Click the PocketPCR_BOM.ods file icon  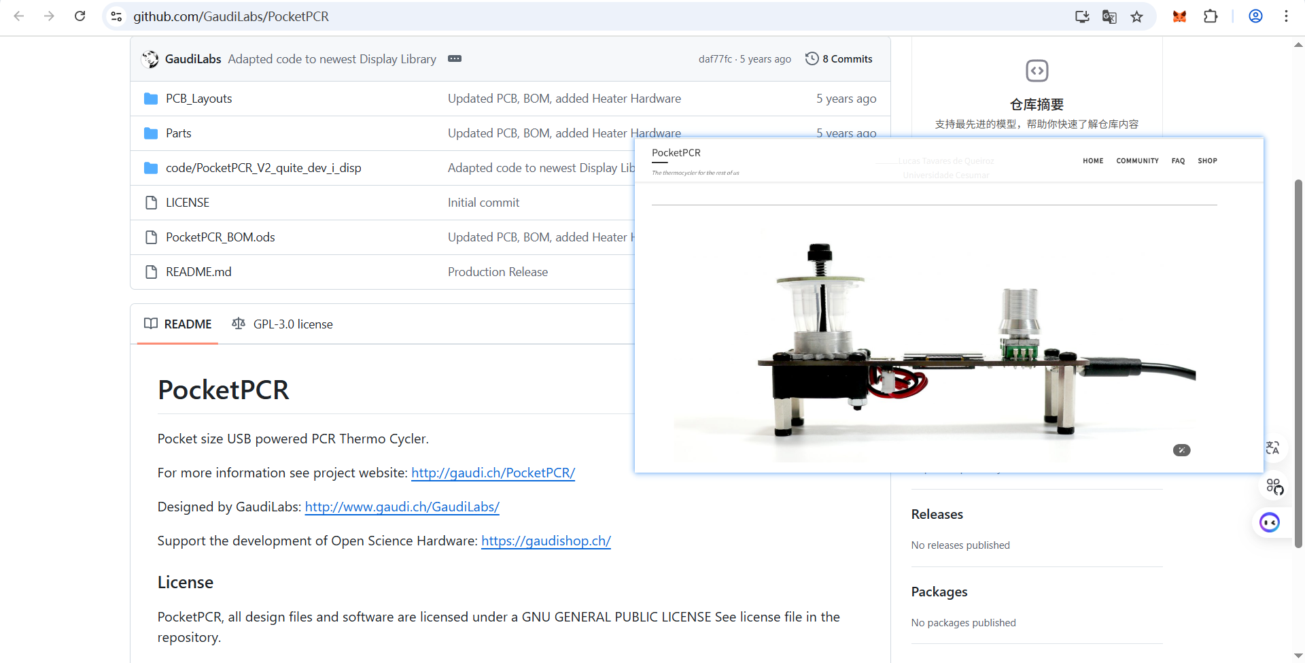(151, 237)
